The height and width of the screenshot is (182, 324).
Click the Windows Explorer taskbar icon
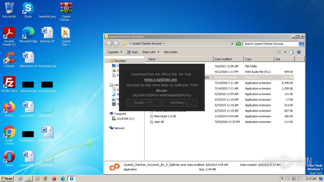pyautogui.click(x=29, y=179)
